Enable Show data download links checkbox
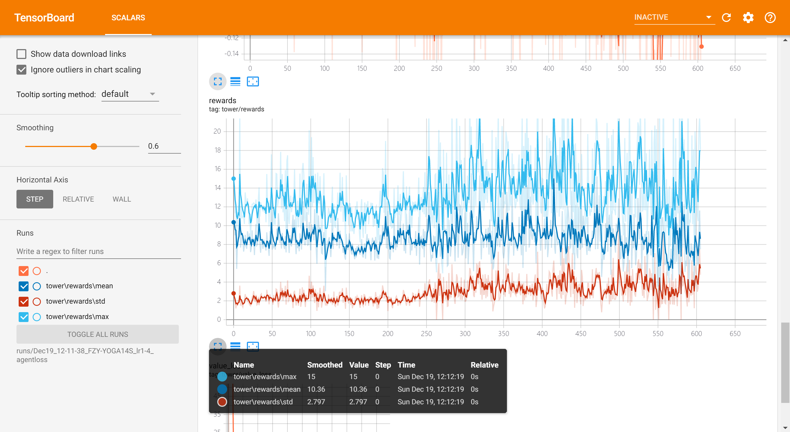The image size is (790, 432). tap(21, 54)
